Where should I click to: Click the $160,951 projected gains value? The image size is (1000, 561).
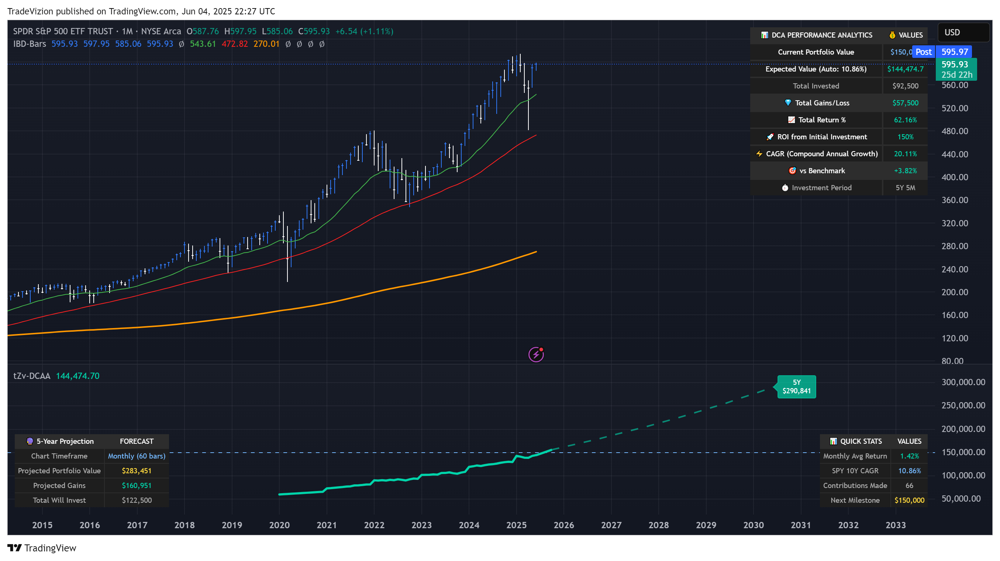coord(137,485)
